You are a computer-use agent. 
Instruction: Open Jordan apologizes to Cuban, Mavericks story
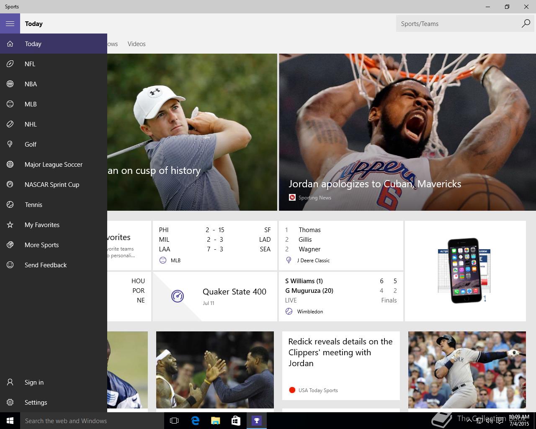pyautogui.click(x=407, y=132)
